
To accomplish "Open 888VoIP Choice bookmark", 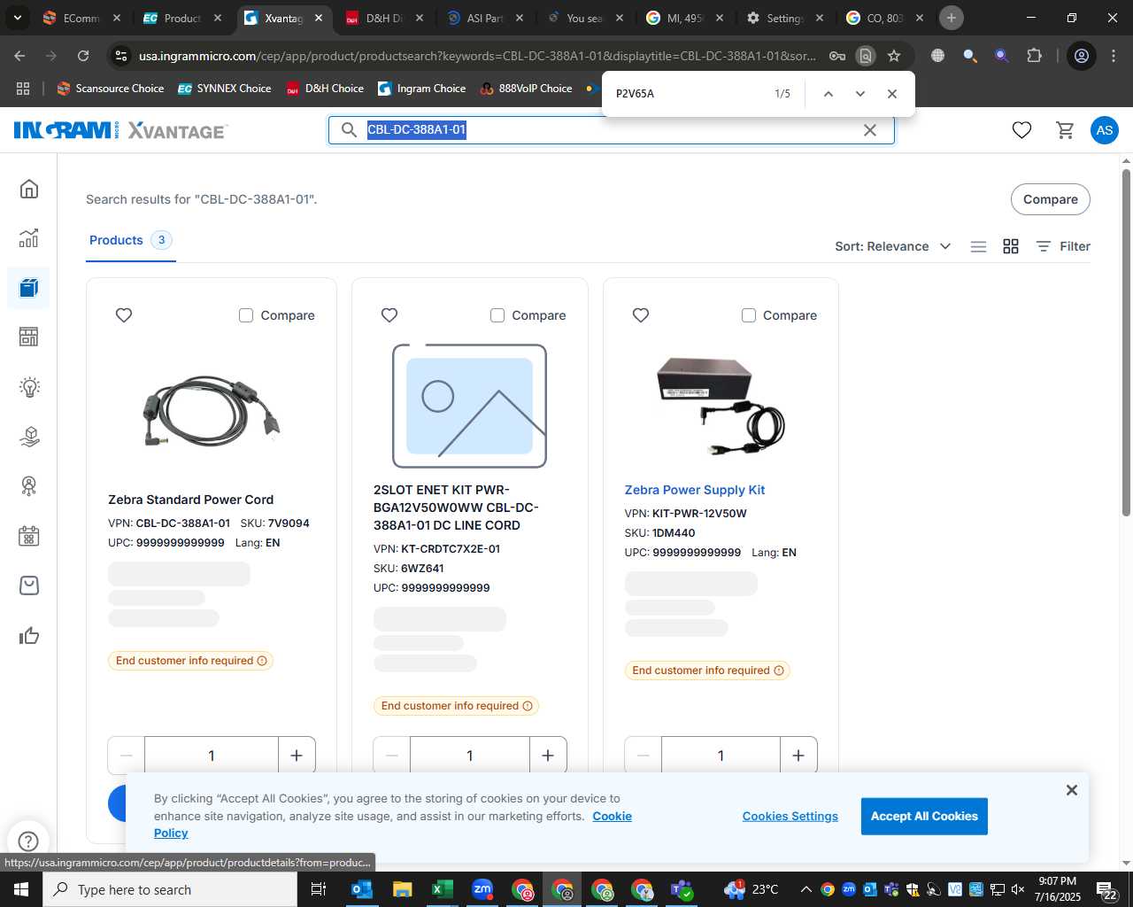I will [527, 89].
